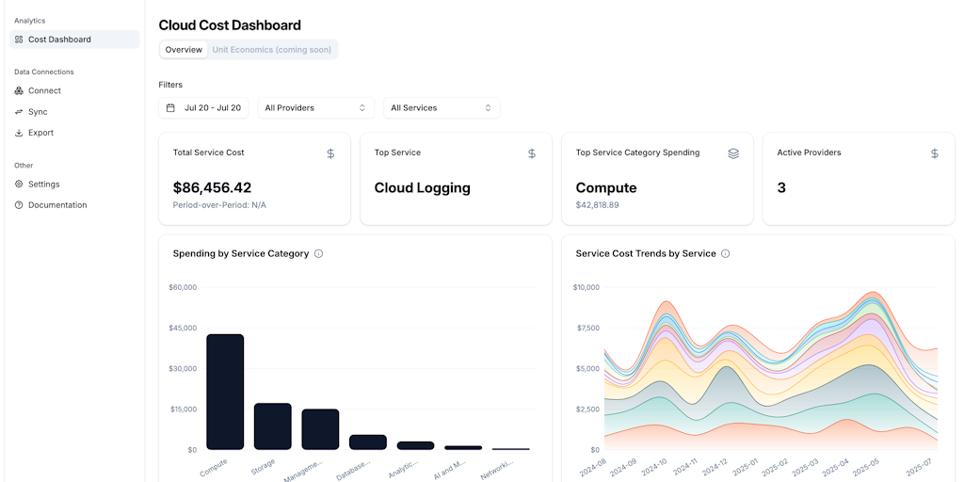Click the Manageme... bar in the chart

click(x=320, y=429)
